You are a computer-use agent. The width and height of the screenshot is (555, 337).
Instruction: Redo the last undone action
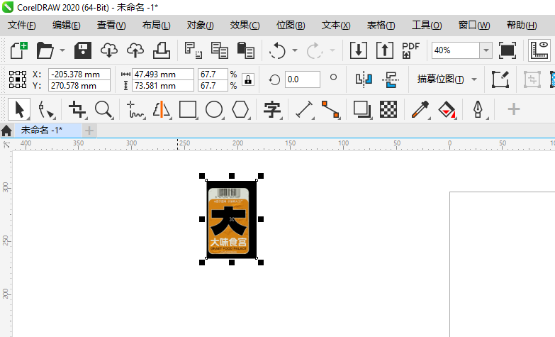[x=315, y=50]
